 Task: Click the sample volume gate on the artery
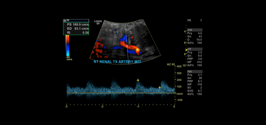click(x=128, y=46)
